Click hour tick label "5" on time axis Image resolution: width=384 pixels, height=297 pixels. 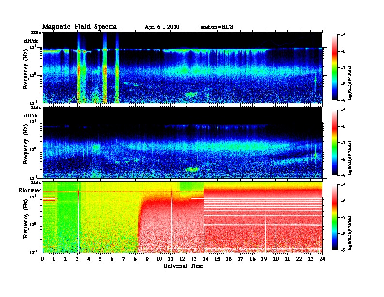click(100, 259)
